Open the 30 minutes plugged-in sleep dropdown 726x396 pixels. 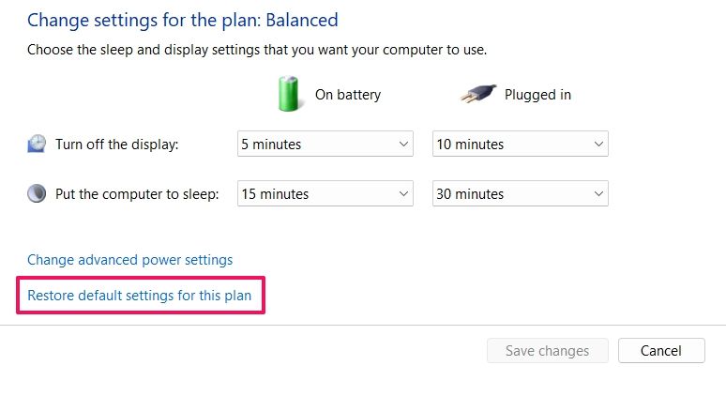tap(520, 194)
